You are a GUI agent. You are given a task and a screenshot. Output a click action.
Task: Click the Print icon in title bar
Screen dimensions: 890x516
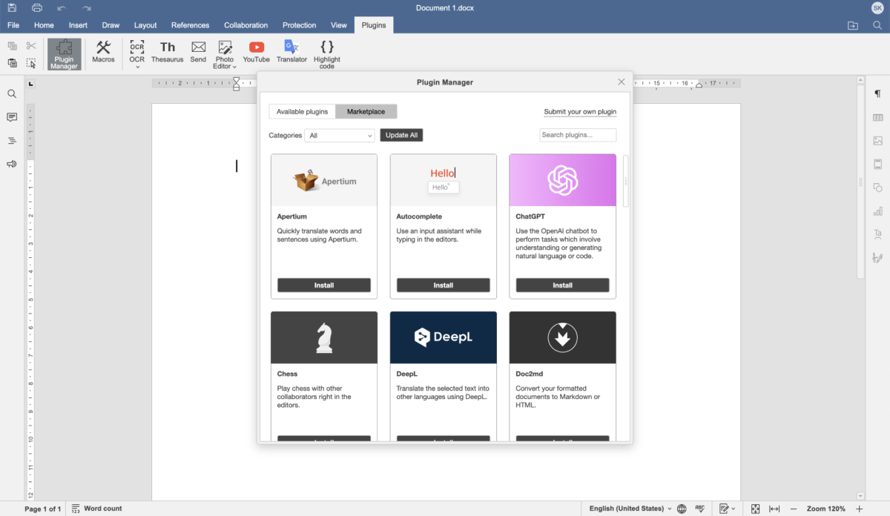[x=37, y=7]
